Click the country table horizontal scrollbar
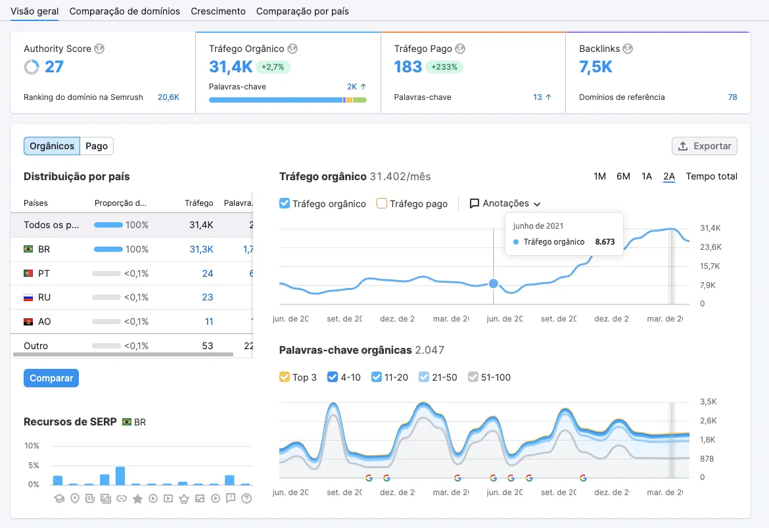The width and height of the screenshot is (769, 528). tap(123, 354)
